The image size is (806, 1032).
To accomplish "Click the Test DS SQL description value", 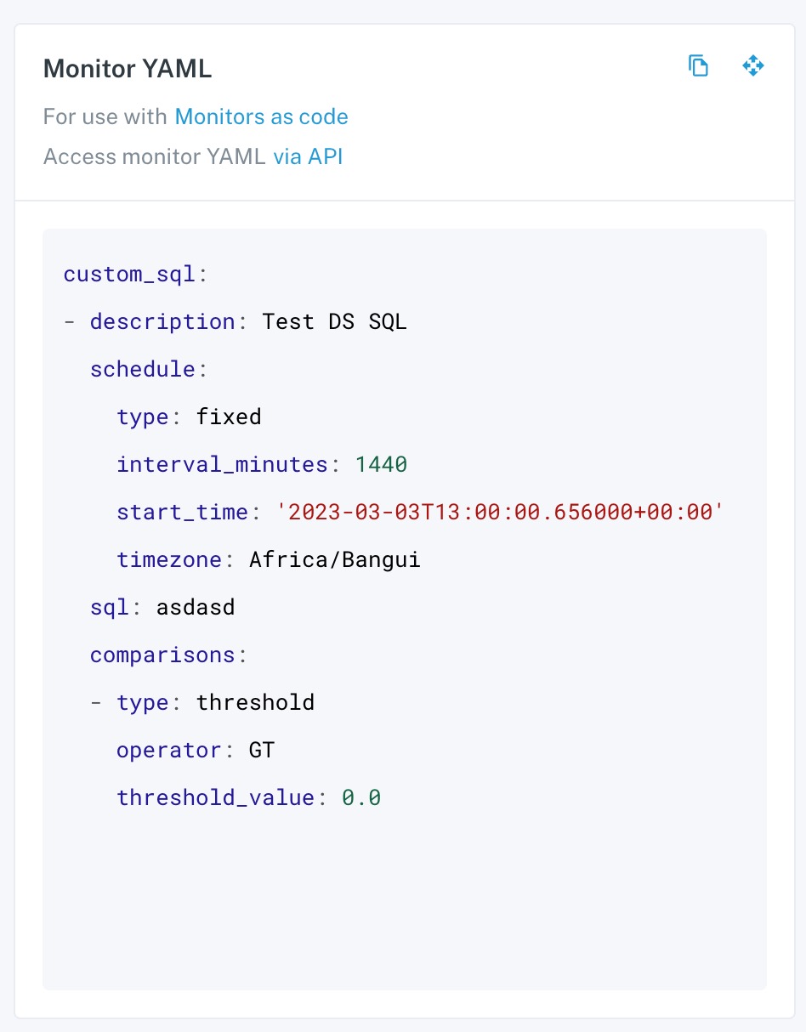I will click(335, 322).
